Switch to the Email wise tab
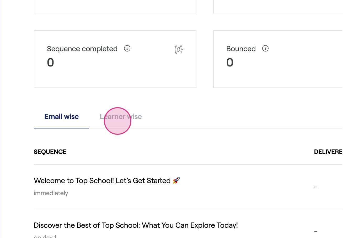Viewport: 343px width, 238px height. 62,117
